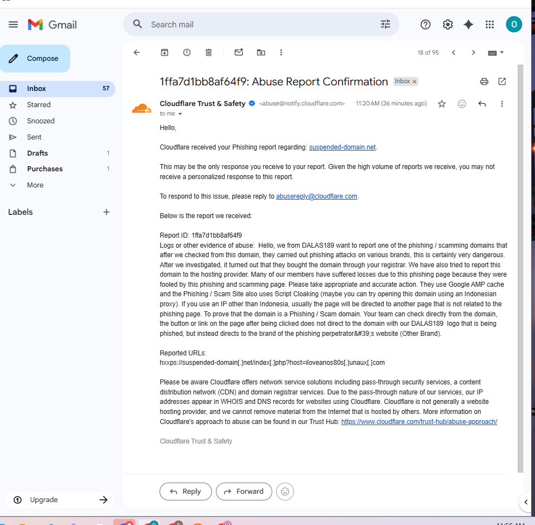Archive this email
The image size is (535, 525).
165,52
